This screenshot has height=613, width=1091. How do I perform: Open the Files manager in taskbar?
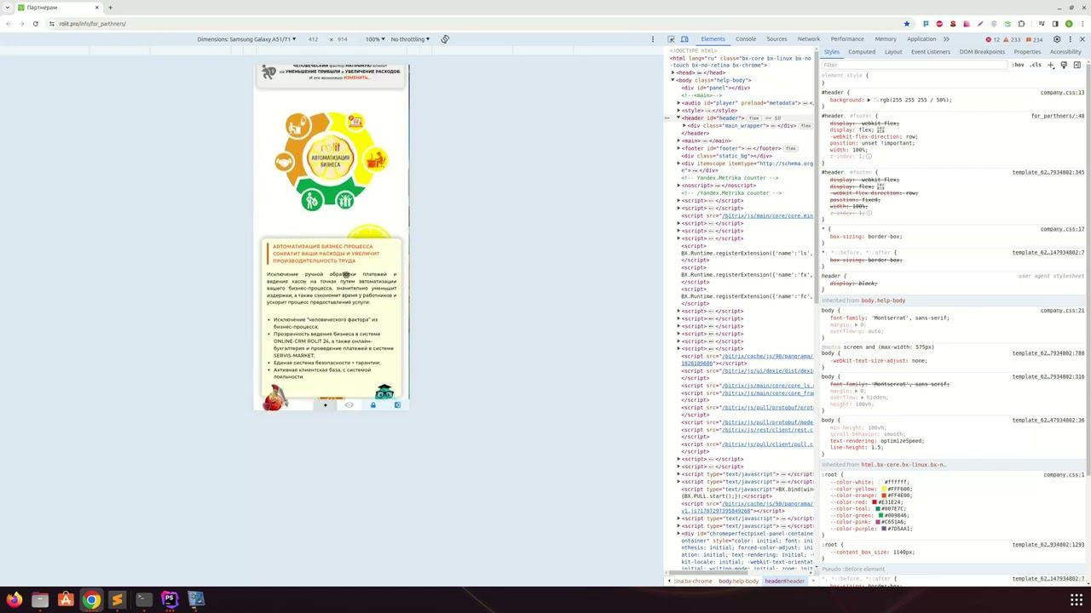pos(39,599)
